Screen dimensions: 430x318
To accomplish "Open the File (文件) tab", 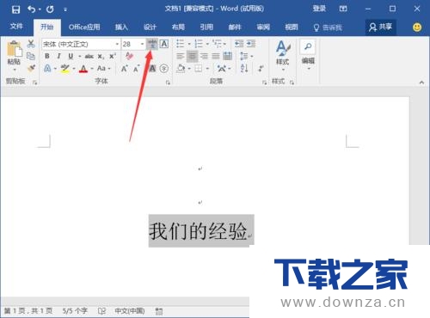I will [x=16, y=27].
